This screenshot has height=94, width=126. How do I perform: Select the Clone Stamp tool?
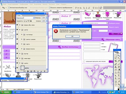[x=116, y=67]
